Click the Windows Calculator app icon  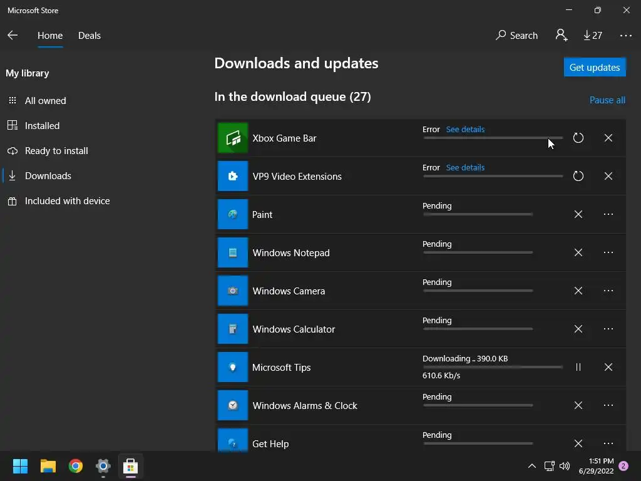coord(233,329)
